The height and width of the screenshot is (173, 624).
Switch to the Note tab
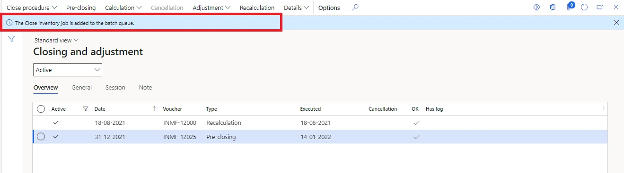pos(145,88)
